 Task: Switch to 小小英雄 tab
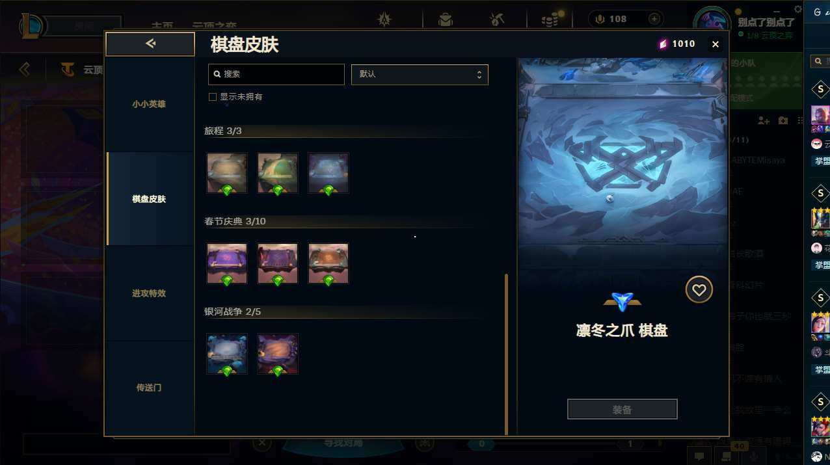click(150, 104)
